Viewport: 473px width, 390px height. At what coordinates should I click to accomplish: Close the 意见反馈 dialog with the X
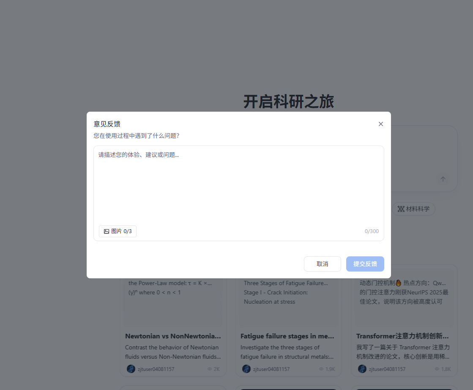pyautogui.click(x=381, y=124)
